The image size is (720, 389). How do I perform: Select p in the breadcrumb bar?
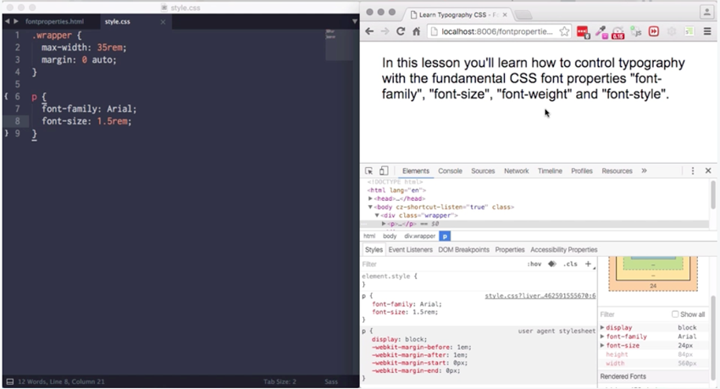(445, 236)
